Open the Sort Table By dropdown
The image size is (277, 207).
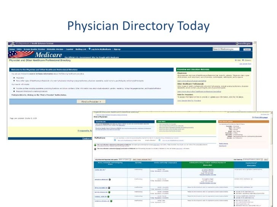coord(253,160)
